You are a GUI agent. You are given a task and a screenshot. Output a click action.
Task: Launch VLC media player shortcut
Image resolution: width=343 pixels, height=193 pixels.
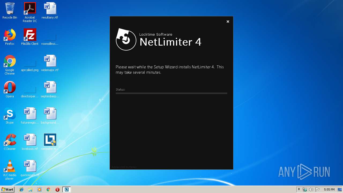(10, 170)
